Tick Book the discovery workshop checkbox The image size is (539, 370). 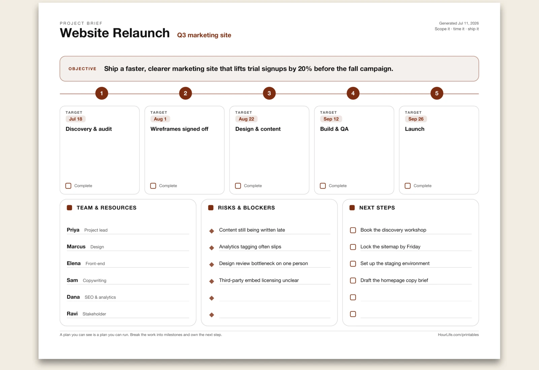[x=353, y=230]
